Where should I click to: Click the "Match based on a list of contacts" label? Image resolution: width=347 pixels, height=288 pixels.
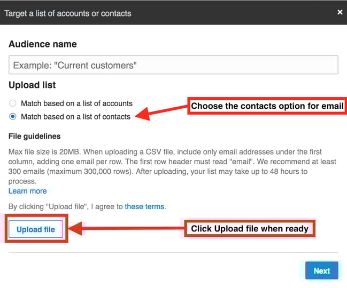pyautogui.click(x=75, y=116)
